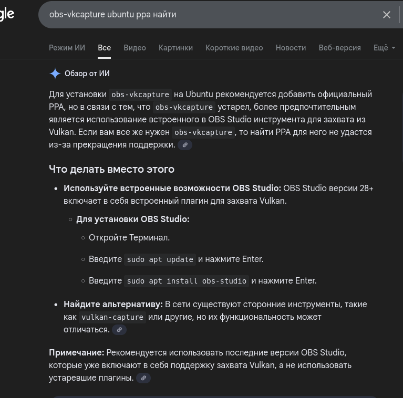This screenshot has width=403, height=398.
Task: Select the 'Веб-версия' filter tab
Action: coord(339,48)
